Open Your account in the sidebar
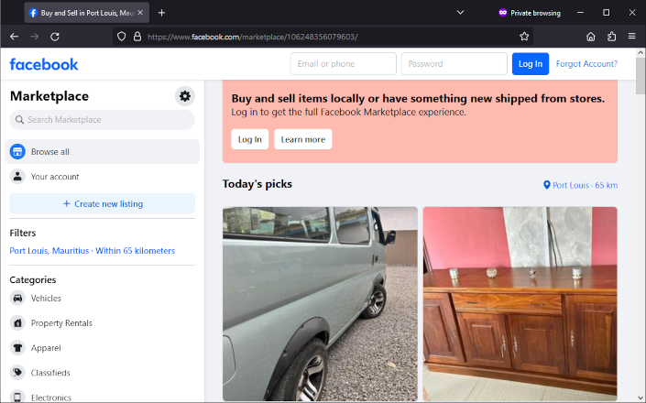Image resolution: width=646 pixels, height=403 pixels. click(x=103, y=176)
